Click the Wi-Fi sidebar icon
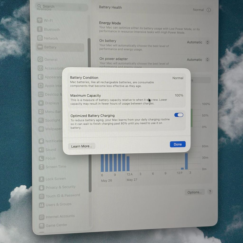The width and height of the screenshot is (243, 243). (40, 20)
